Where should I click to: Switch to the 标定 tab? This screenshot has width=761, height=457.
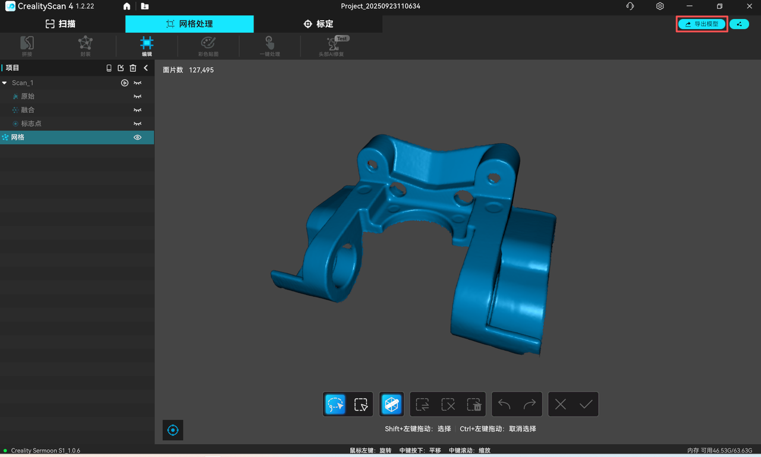pos(318,24)
